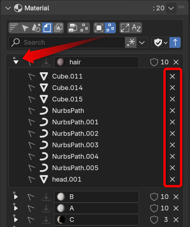The height and width of the screenshot is (227, 190).
Task: Click the select arrow icon beside Cube.015
Action: [x=32, y=99]
